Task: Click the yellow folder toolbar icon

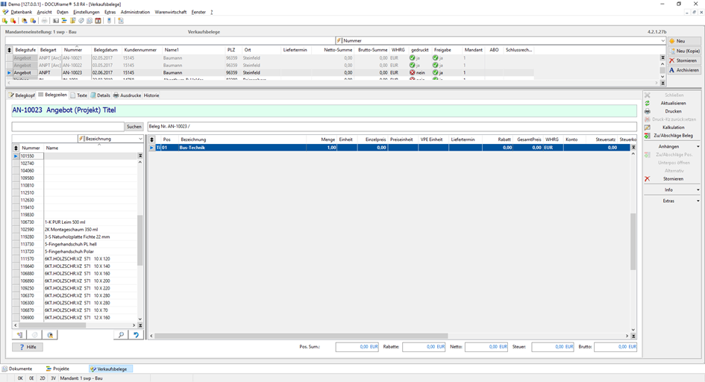Action: pyautogui.click(x=73, y=21)
